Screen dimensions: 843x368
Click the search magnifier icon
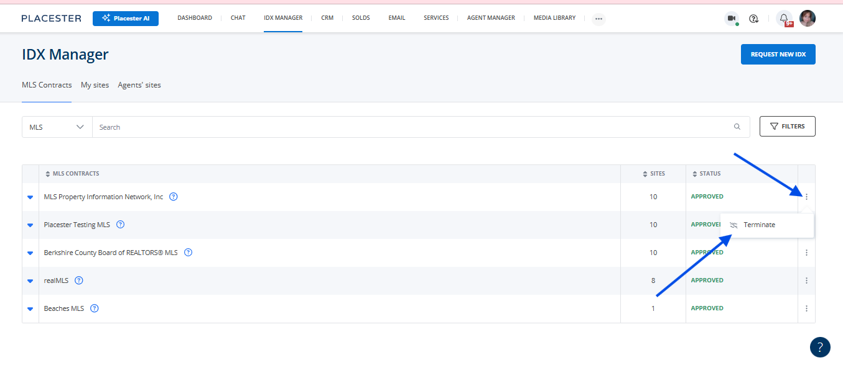coord(737,127)
